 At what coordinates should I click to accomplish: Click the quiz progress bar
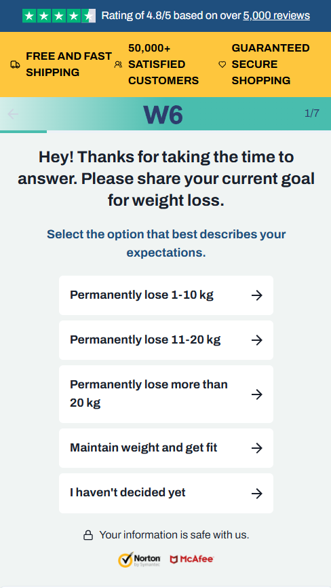click(x=165, y=132)
